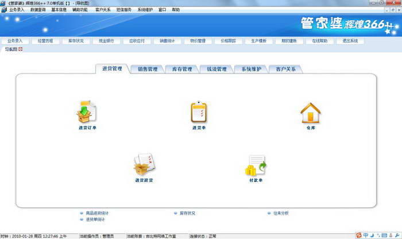Click the wrench settings icon in IME bar
Screen dimensions: 402x239
point(397,235)
